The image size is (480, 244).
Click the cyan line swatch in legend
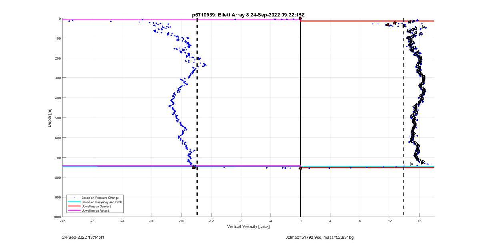point(74,202)
